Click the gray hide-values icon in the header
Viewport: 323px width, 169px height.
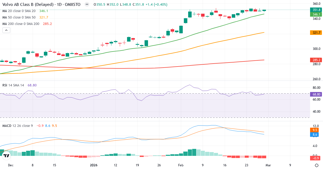coord(86,4)
